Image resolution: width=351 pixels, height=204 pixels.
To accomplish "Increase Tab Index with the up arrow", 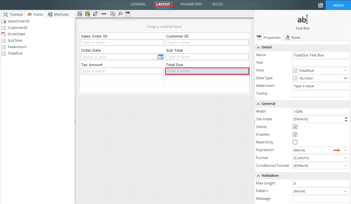I will point(346,117).
